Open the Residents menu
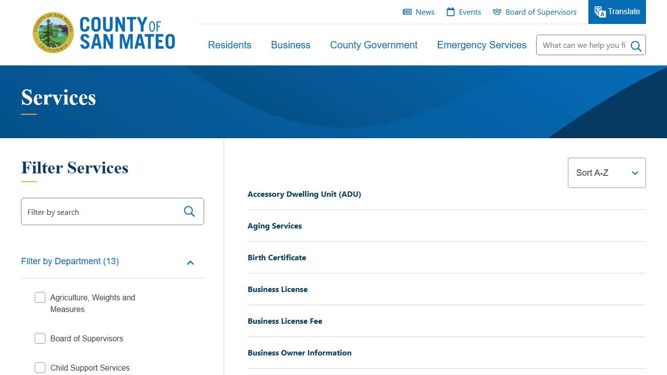The image size is (667, 375). 229,45
